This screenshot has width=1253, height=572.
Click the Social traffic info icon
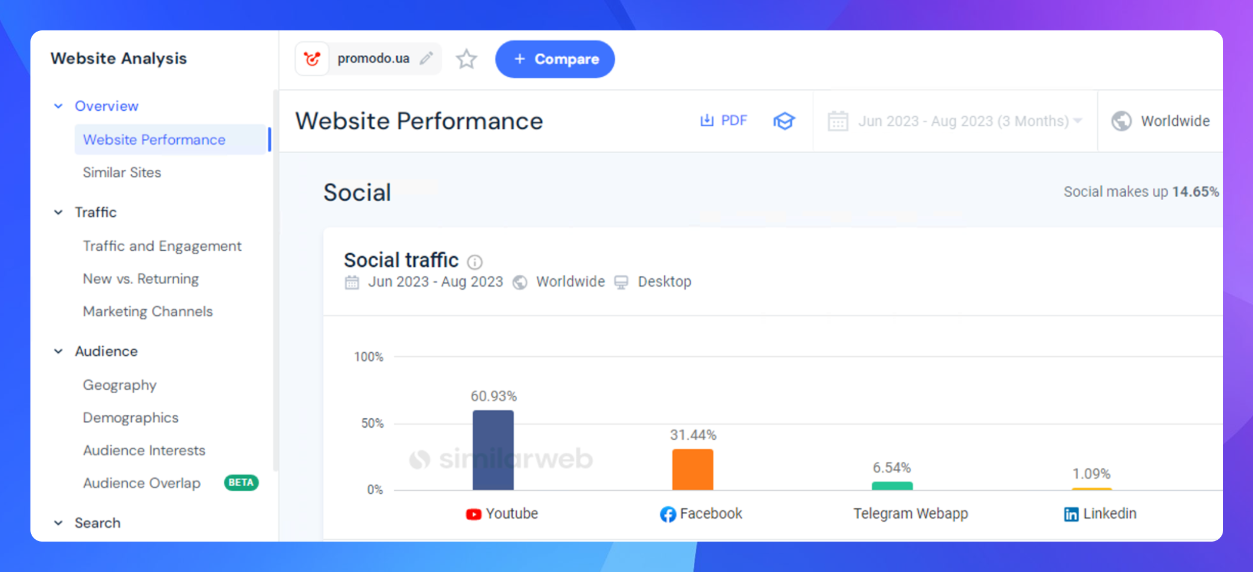tap(475, 262)
